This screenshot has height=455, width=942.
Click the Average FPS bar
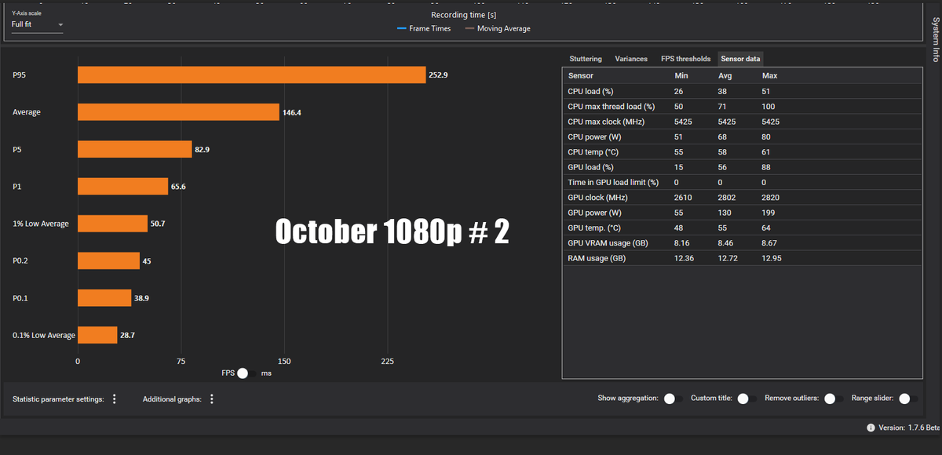(x=178, y=112)
